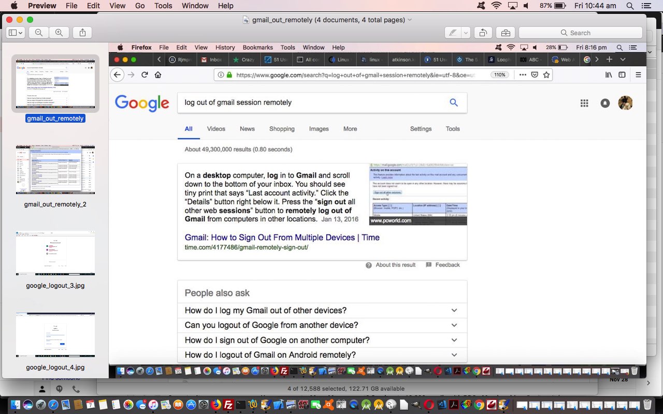Viewport: 663px width, 414px height.
Task: Select the gmail_out_remotely_2 thumbnail
Action: point(55,170)
